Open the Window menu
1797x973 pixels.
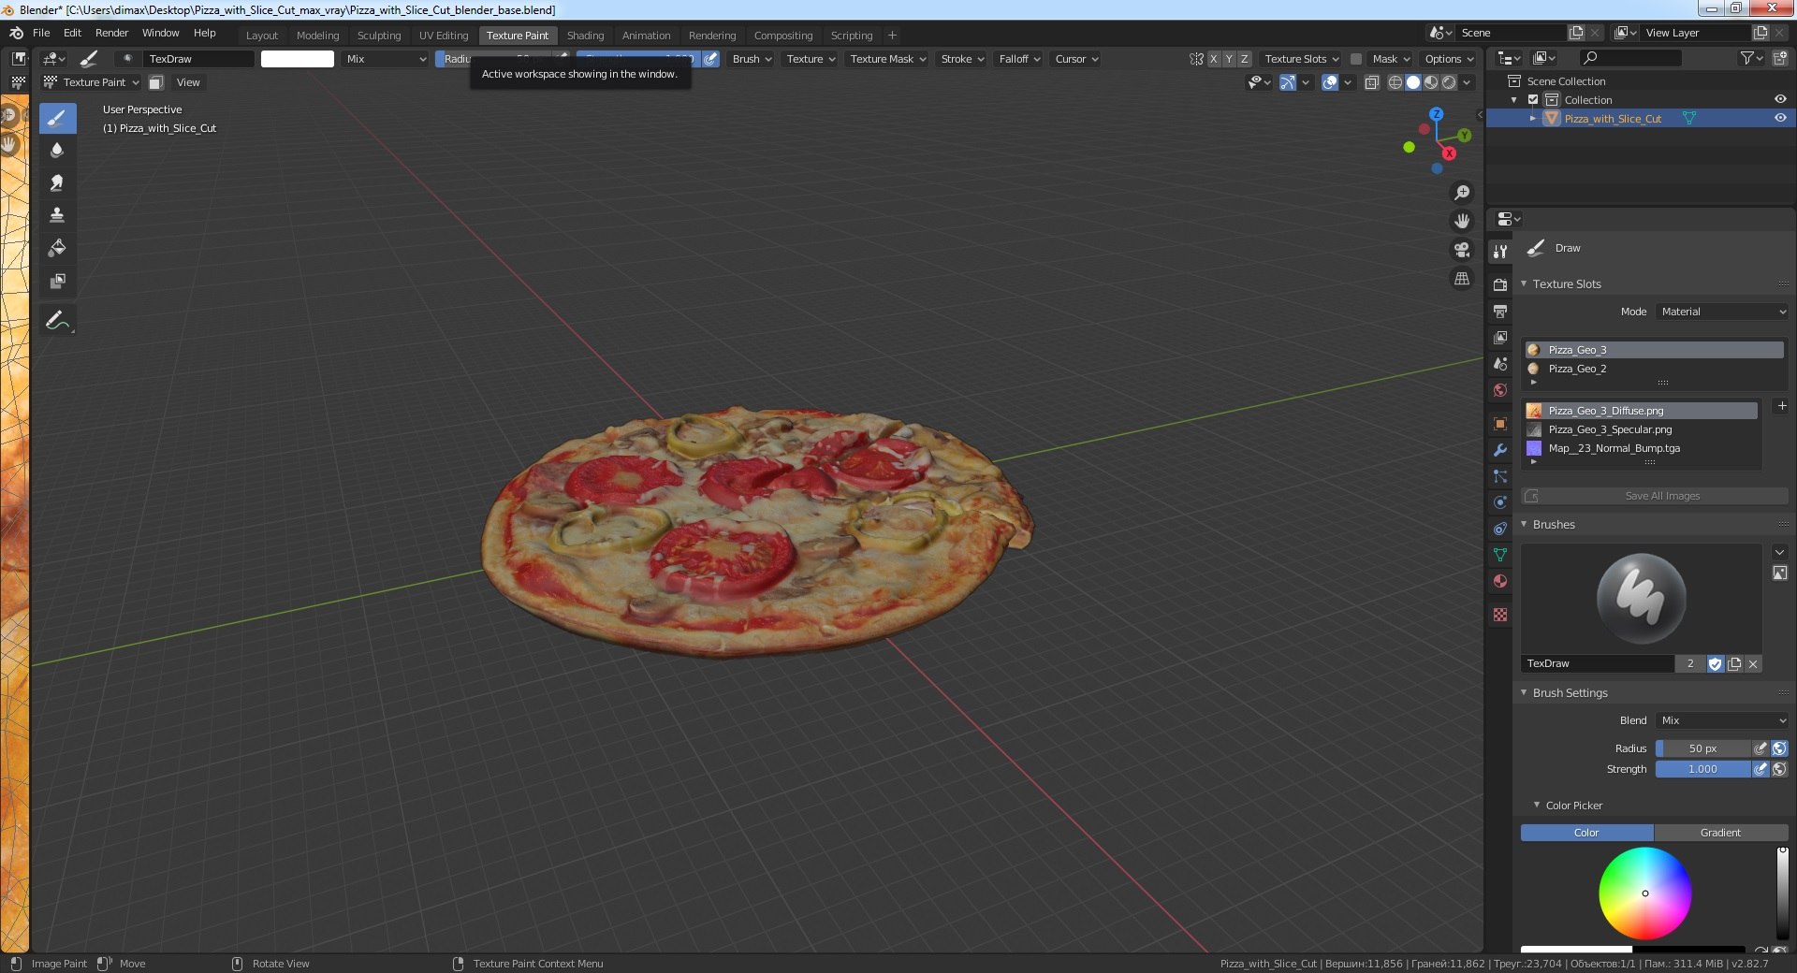[160, 33]
